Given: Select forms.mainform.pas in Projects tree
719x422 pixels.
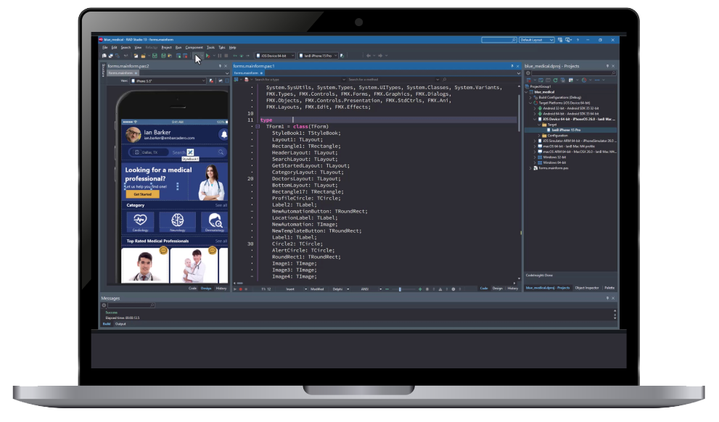Looking at the screenshot, I should click(554, 168).
